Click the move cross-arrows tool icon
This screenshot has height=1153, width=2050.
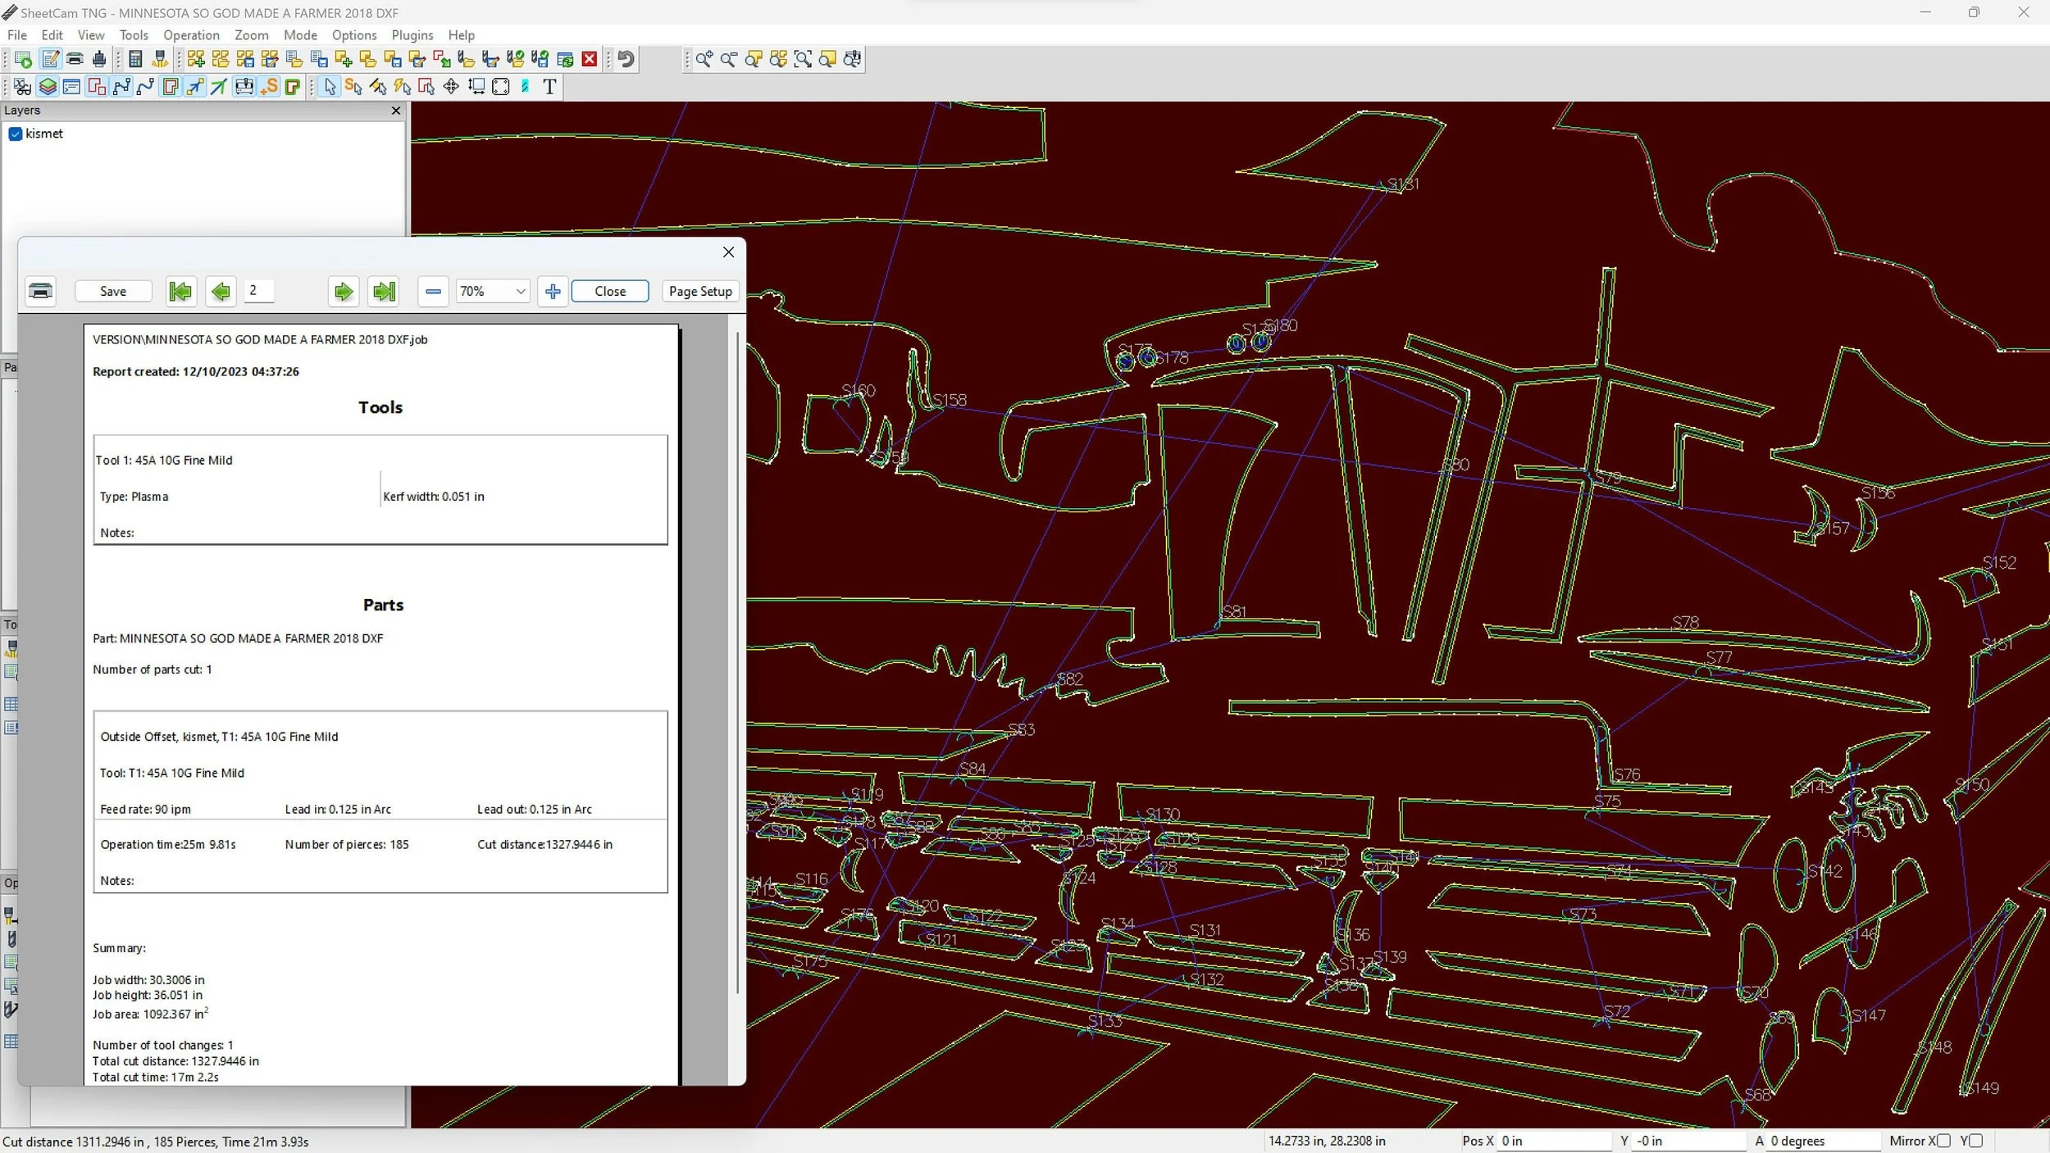point(451,87)
